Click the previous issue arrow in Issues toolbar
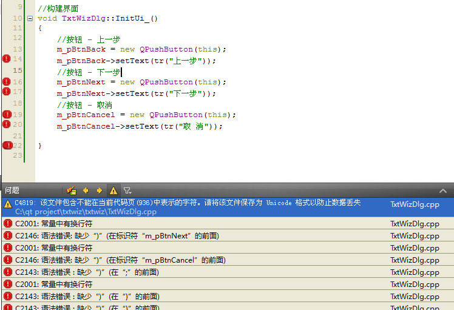Viewport: 454px width, 310px height. click(x=86, y=190)
